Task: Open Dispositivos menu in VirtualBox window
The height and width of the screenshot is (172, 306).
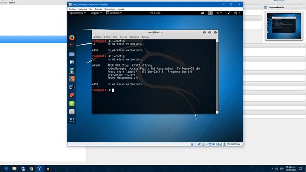Action: (110, 9)
